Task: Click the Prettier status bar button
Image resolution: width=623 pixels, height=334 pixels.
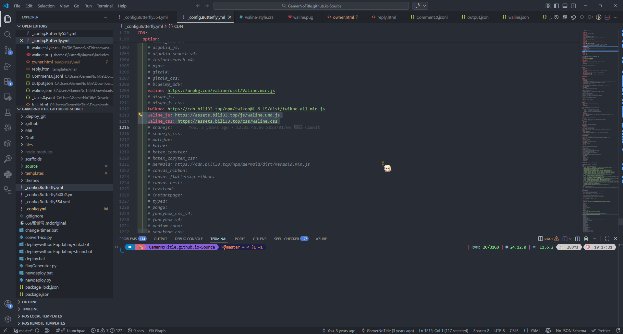Action: click(601, 330)
